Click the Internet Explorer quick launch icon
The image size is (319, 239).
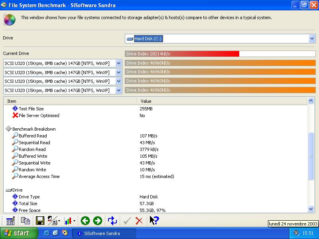click(46, 233)
